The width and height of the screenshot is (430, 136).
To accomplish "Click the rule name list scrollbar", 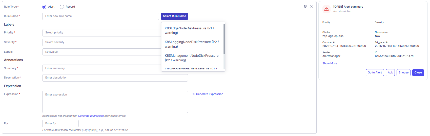I will pos(224,39).
